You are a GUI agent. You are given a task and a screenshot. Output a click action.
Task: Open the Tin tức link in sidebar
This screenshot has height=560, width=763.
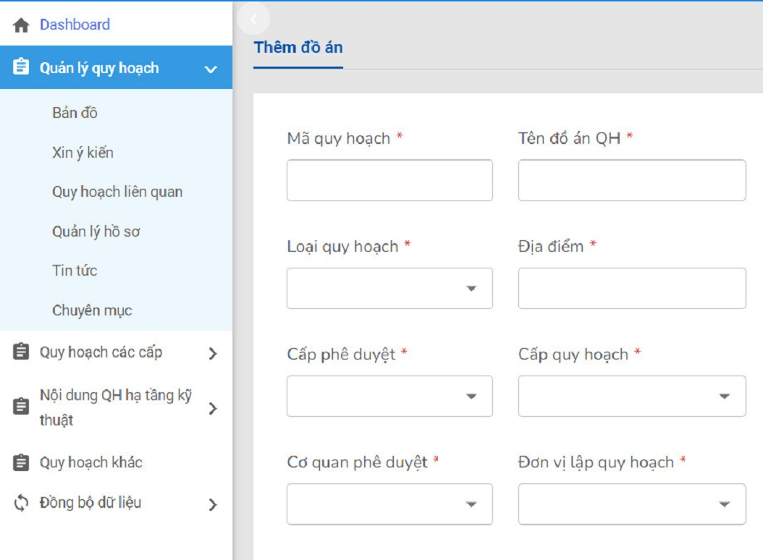click(75, 271)
